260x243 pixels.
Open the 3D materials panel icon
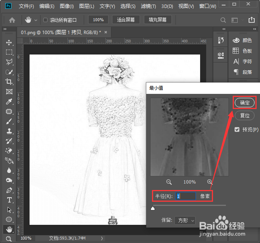point(221,56)
